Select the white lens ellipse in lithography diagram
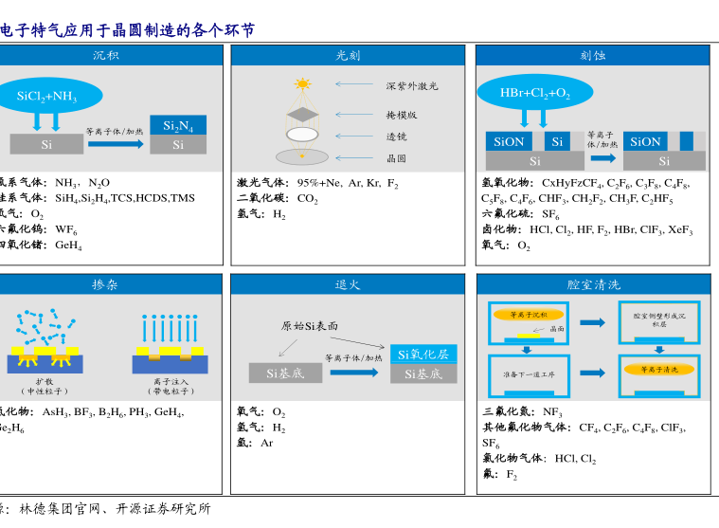This screenshot has height=528, width=719. coord(302,136)
